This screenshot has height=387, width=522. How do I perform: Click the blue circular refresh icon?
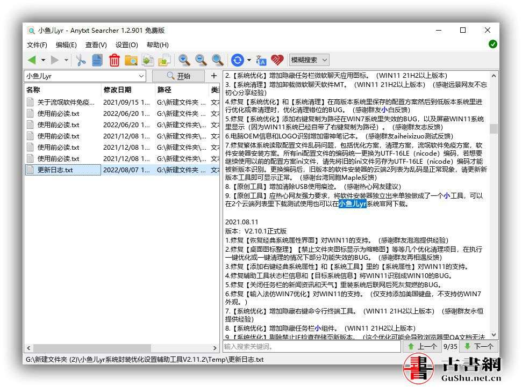[x=238, y=60]
